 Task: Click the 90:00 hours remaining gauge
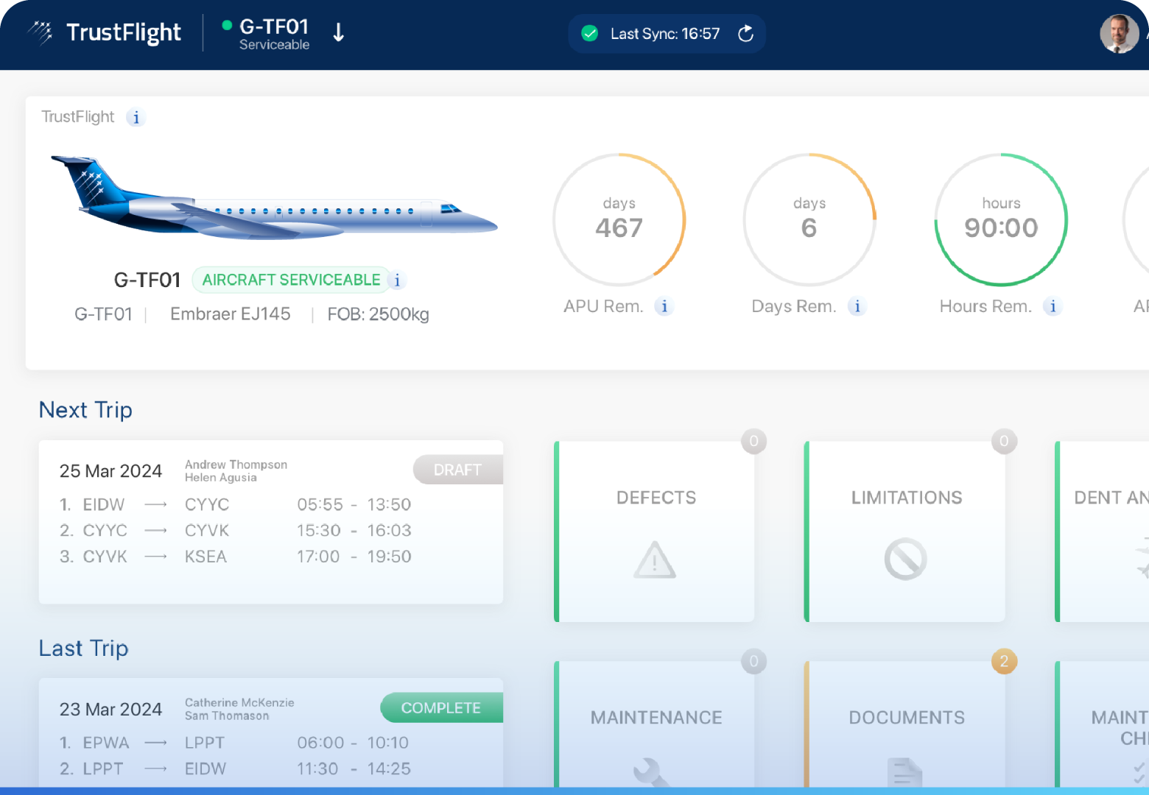click(x=1001, y=219)
